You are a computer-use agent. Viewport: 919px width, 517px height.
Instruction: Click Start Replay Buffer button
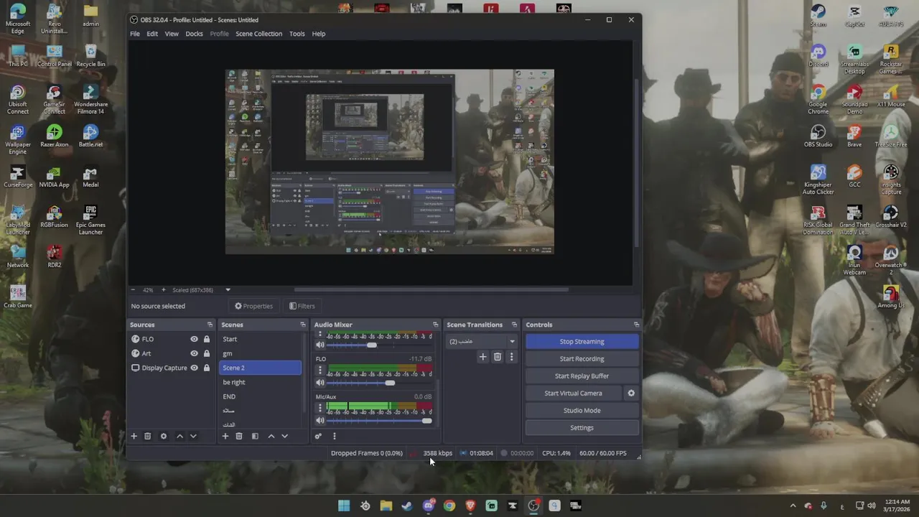point(582,376)
